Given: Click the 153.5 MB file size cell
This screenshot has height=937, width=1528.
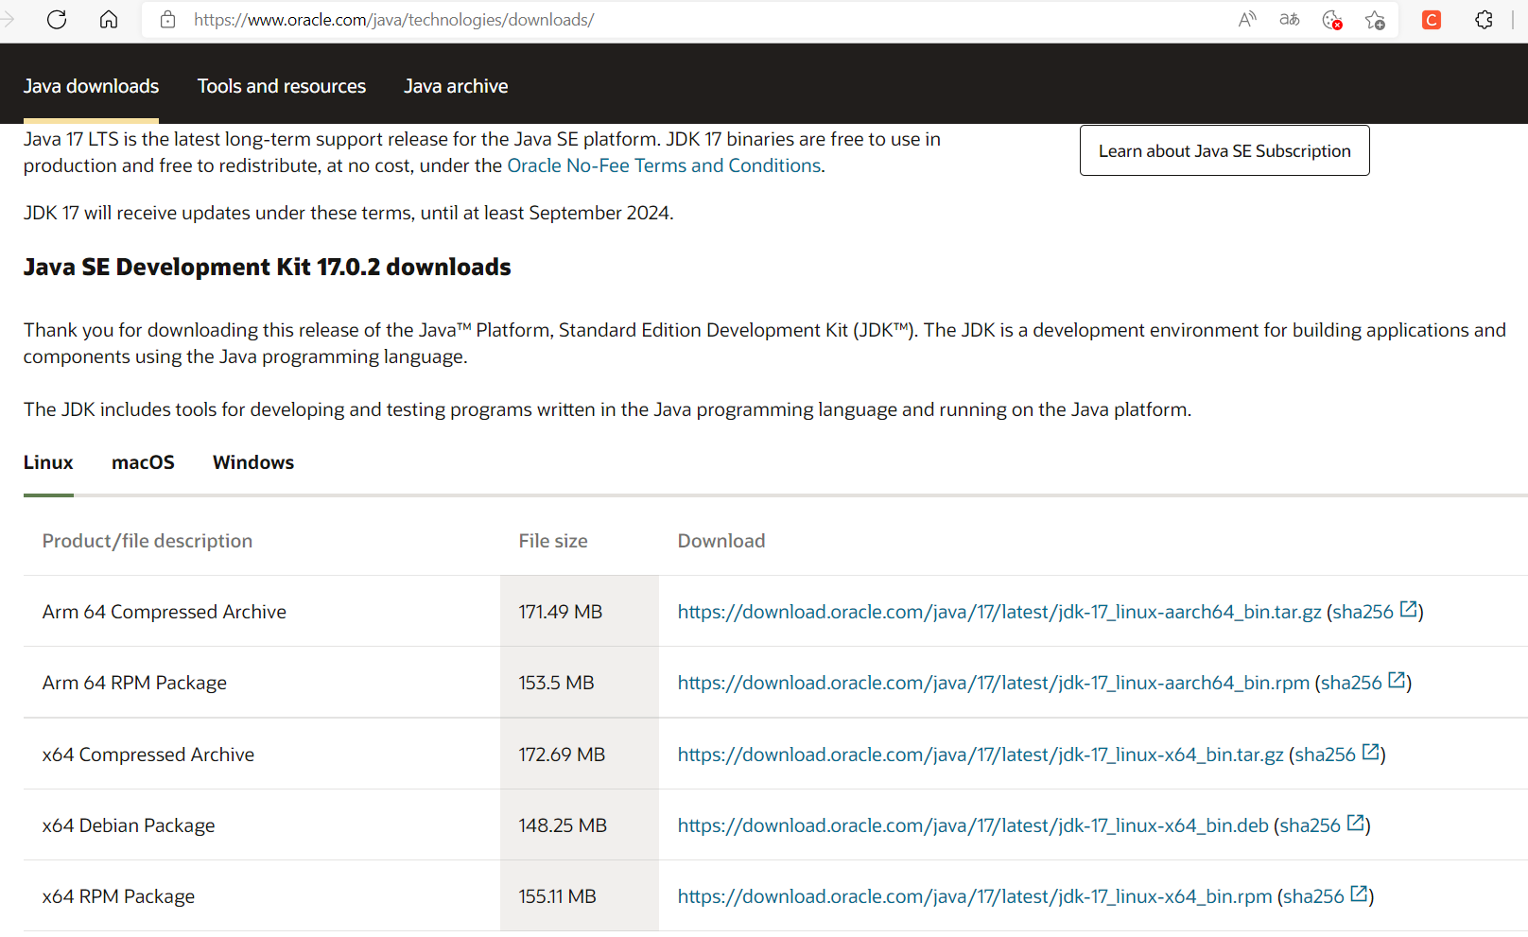Looking at the screenshot, I should pos(580,683).
